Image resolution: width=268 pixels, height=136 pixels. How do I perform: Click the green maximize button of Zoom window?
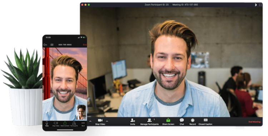point(89,5)
